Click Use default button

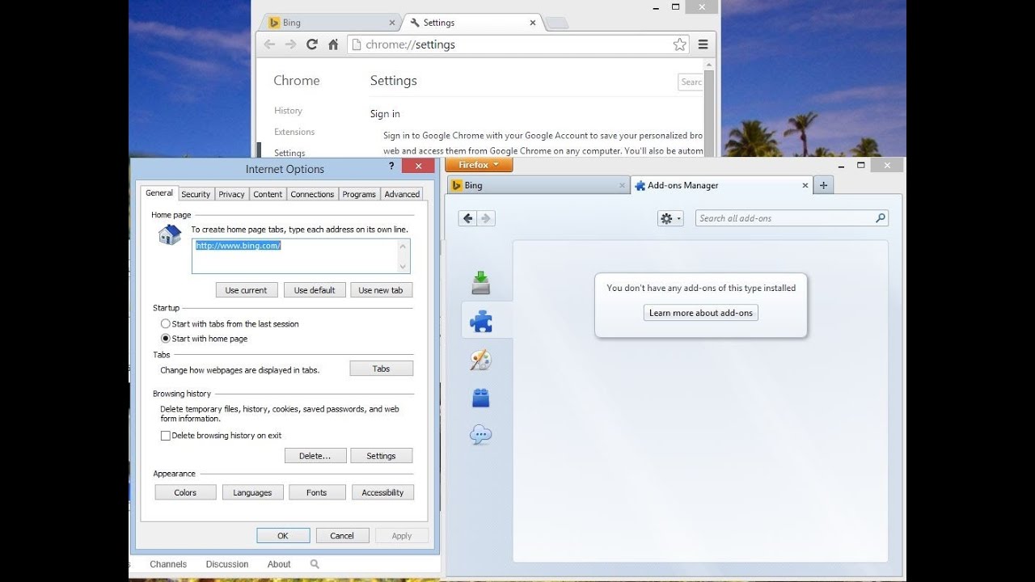tap(315, 290)
